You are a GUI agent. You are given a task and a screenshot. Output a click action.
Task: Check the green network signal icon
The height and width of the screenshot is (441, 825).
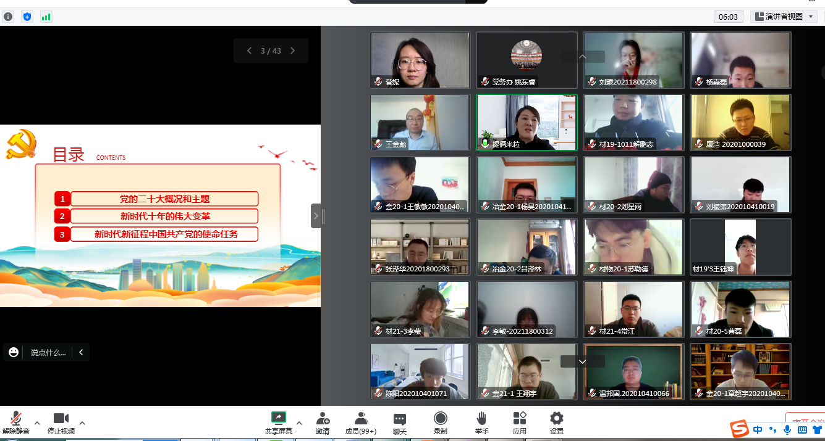46,17
